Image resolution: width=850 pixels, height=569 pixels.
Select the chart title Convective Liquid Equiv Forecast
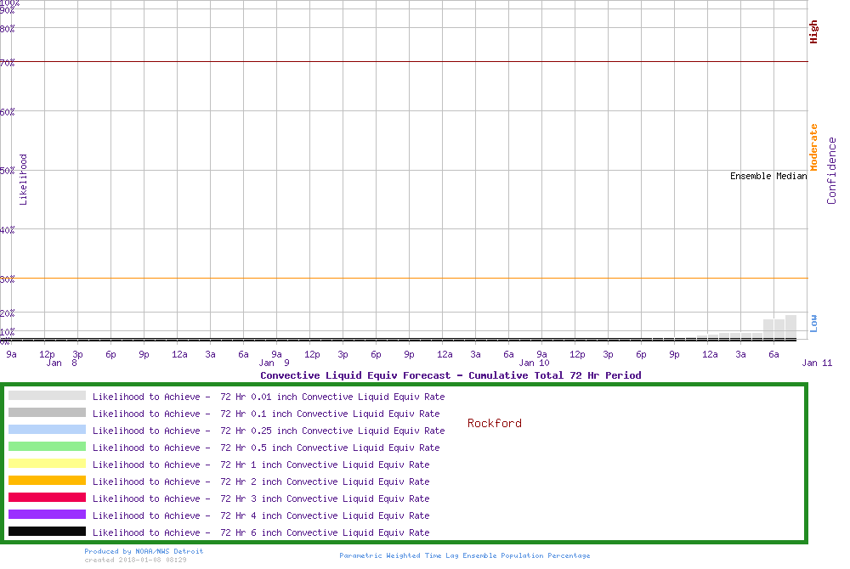pyautogui.click(x=450, y=375)
